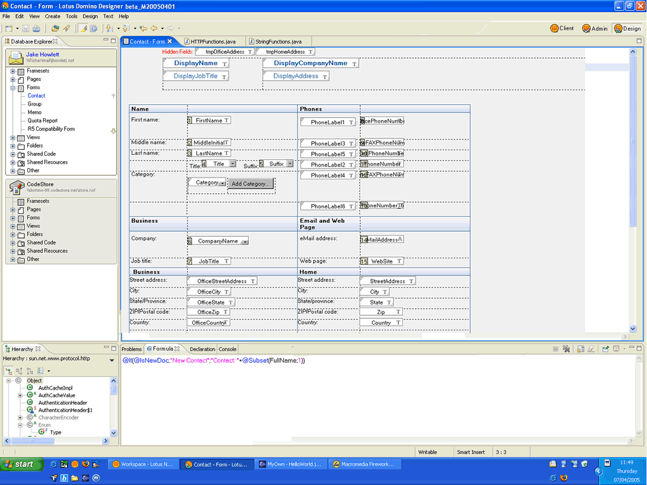Toggle scroll lock icon in Formula panel
The width and height of the screenshot is (647, 485).
point(580,349)
